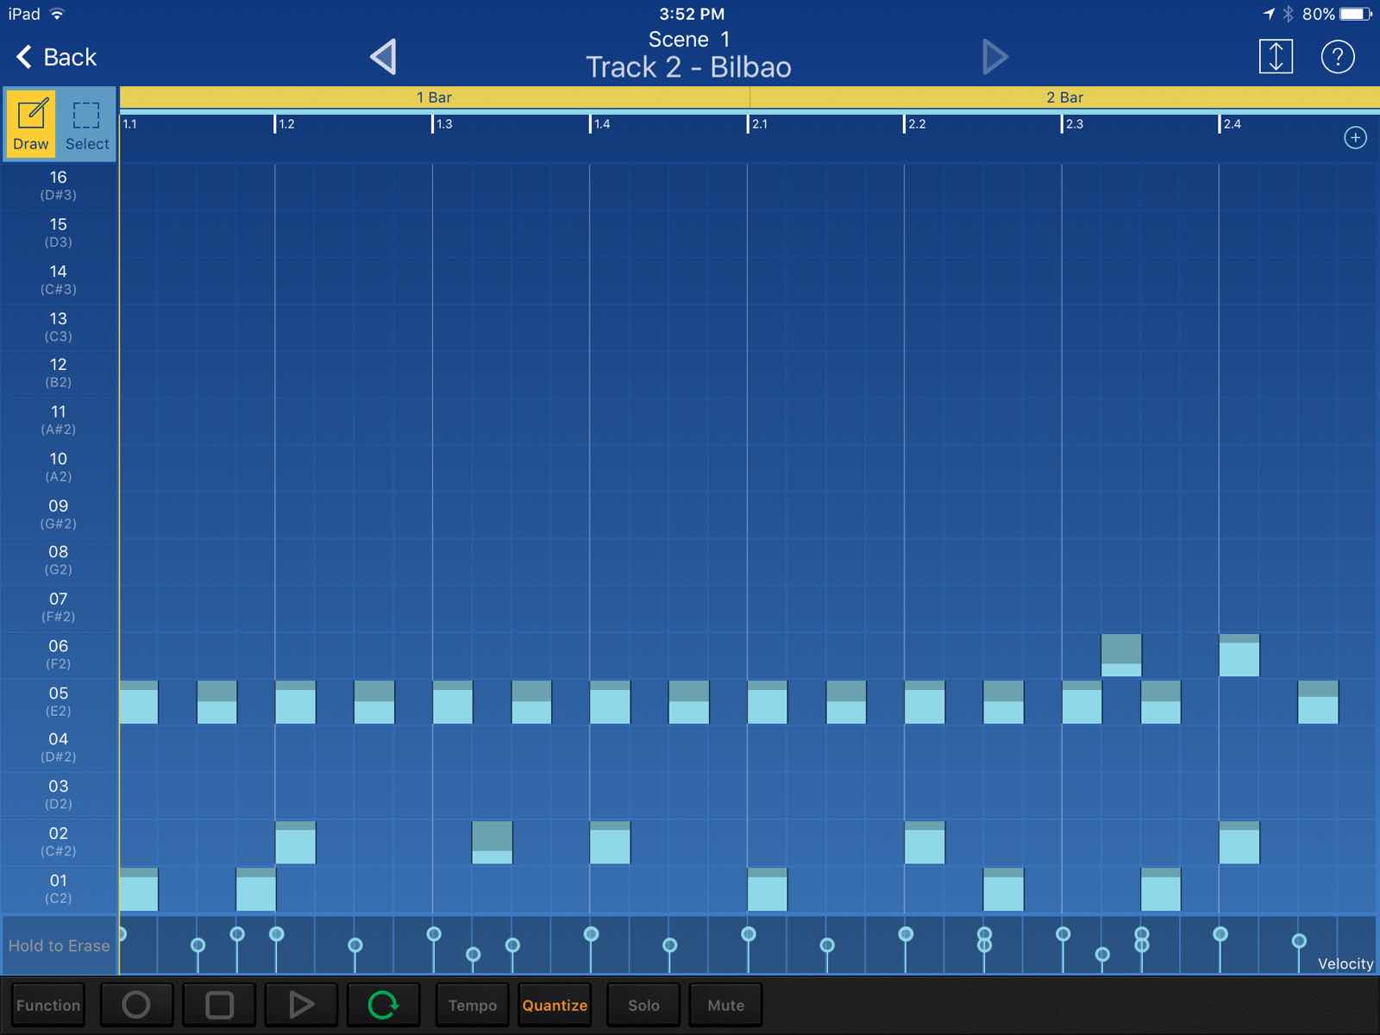Jump to beat marker 2.2
This screenshot has height=1035, width=1380.
click(915, 124)
